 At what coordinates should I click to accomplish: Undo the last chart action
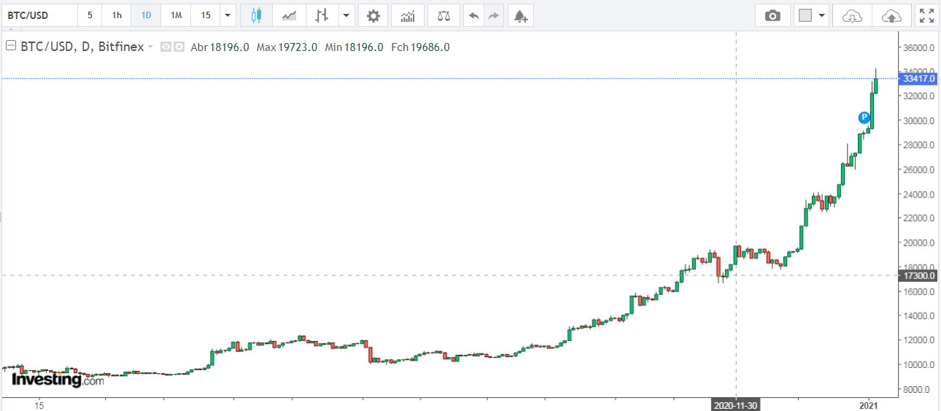tap(474, 15)
